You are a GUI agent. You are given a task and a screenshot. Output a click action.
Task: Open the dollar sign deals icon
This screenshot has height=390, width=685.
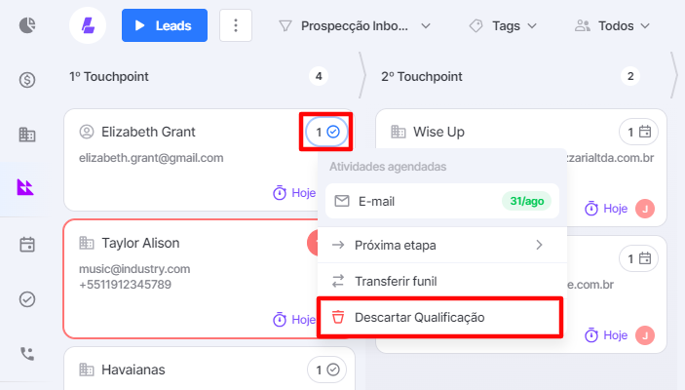point(27,80)
